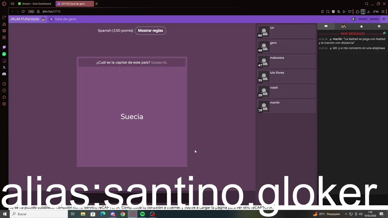Open the profile avatar picture
This screenshot has width=388, height=218.
363,12
